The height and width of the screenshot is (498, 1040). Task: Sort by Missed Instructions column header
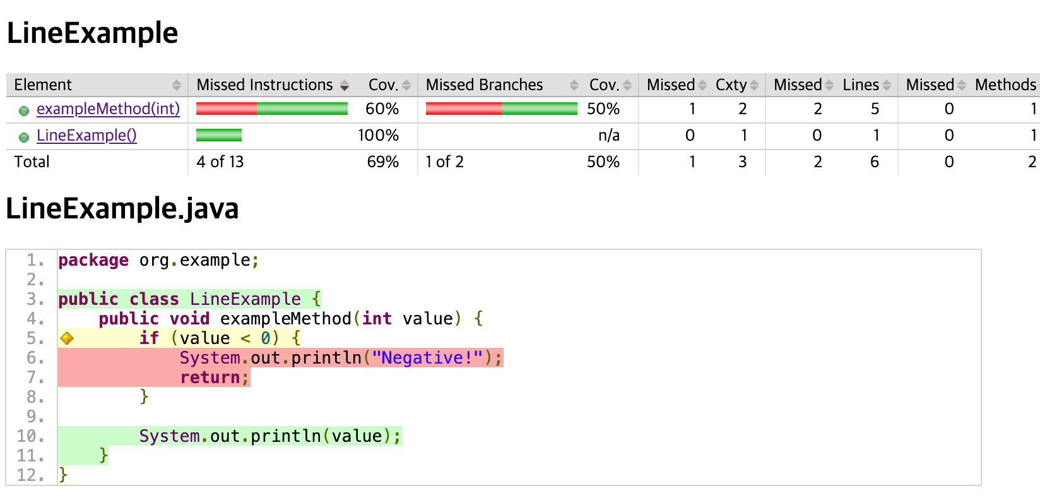(x=273, y=85)
